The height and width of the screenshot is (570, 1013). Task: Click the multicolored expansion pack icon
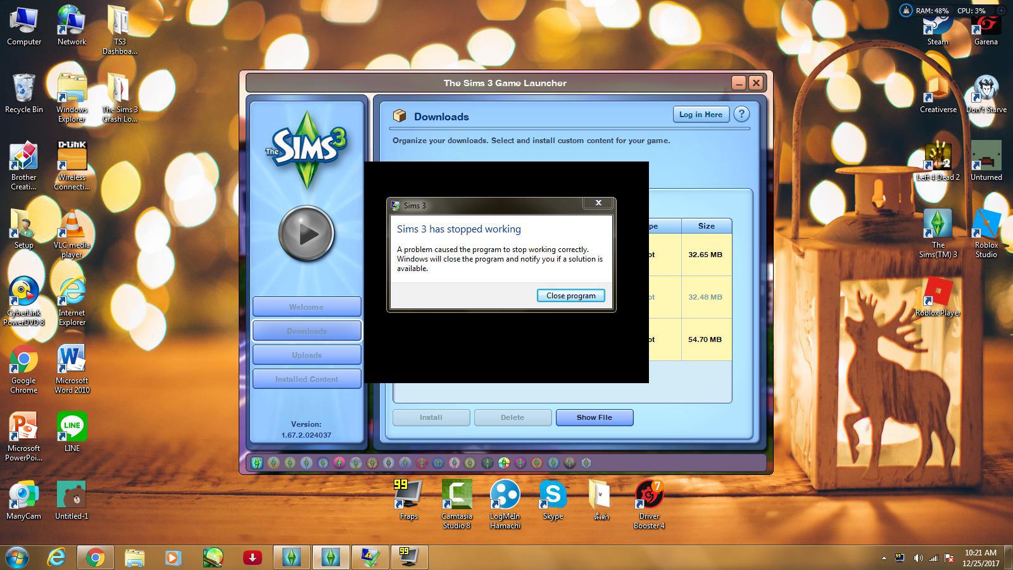click(504, 463)
